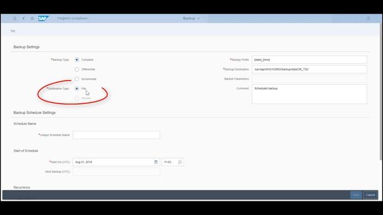Edit the Comment text area

pos(309,94)
